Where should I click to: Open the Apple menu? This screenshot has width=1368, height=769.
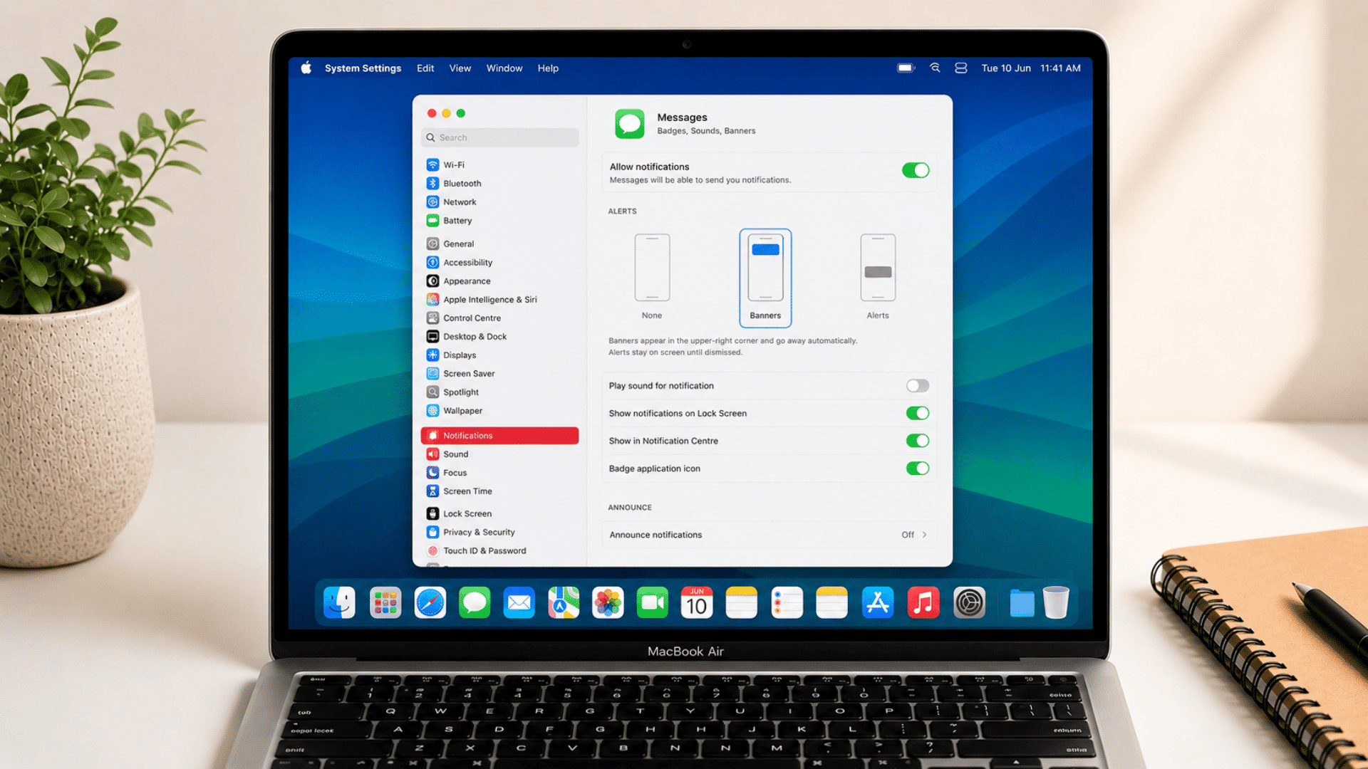306,68
